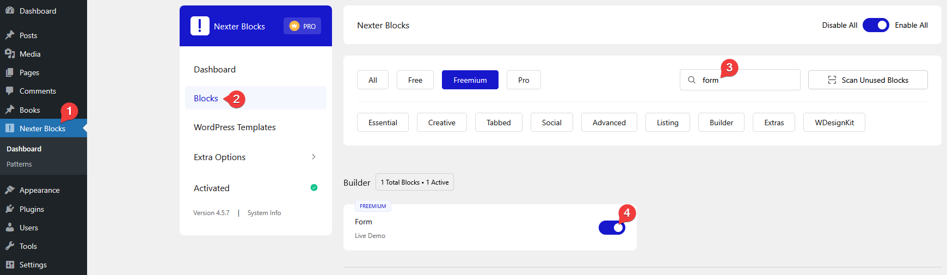947x275 pixels.
Task: Click the Nexter Blocks exclamation logo
Action: point(200,26)
